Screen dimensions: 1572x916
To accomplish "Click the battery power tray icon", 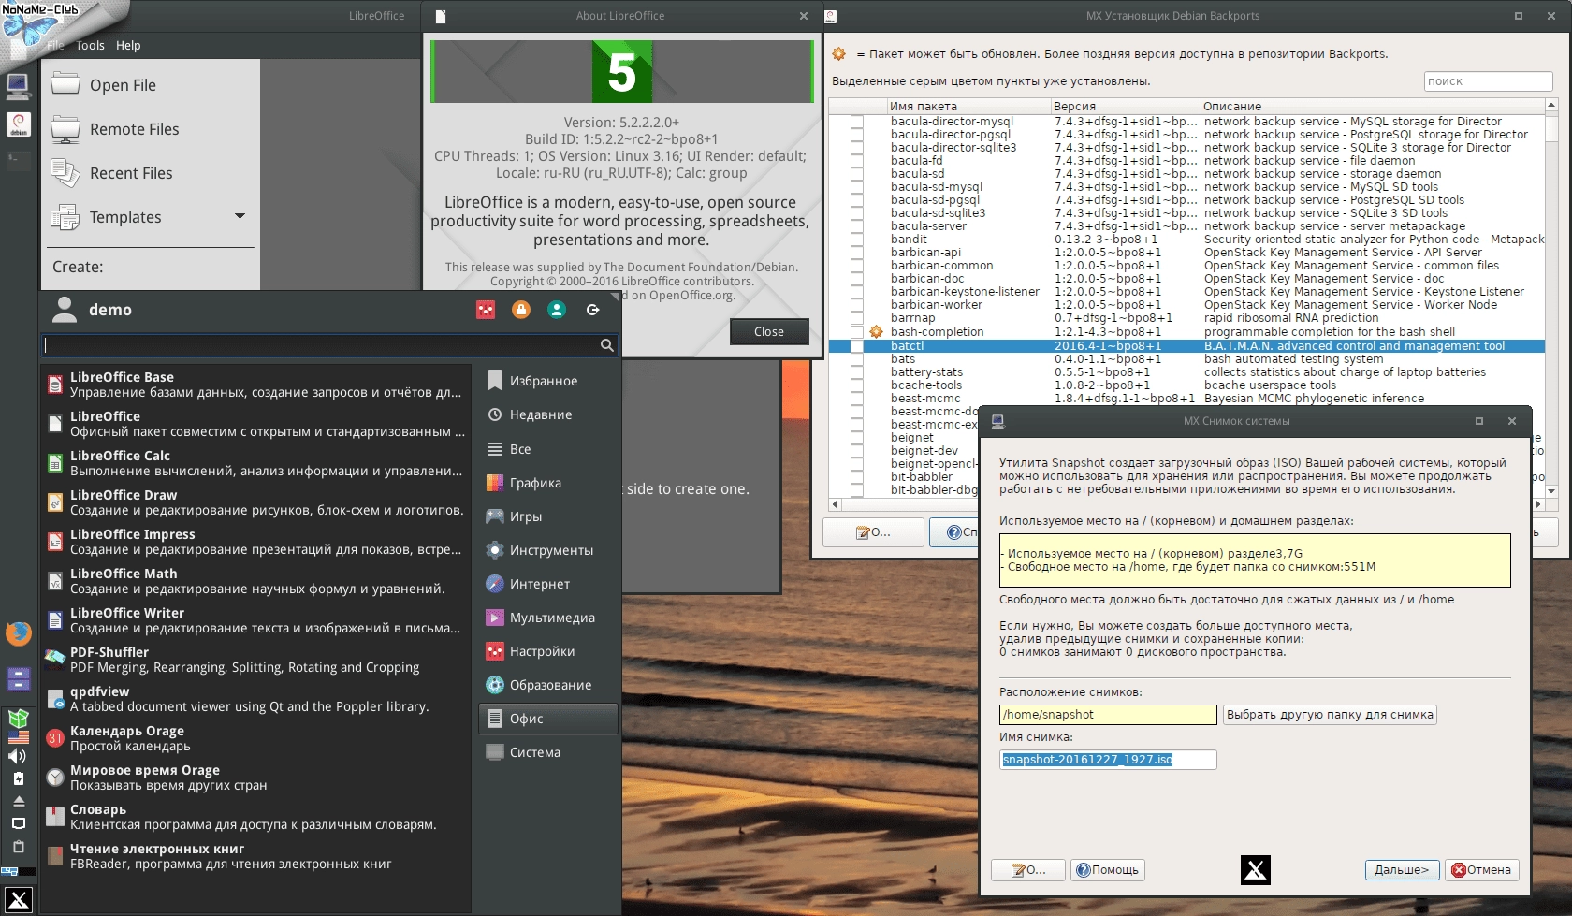I will click(18, 778).
